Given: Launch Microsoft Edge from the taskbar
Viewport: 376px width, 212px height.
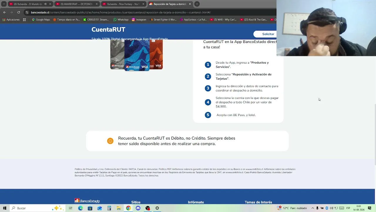Looking at the screenshot, I should [80, 208].
